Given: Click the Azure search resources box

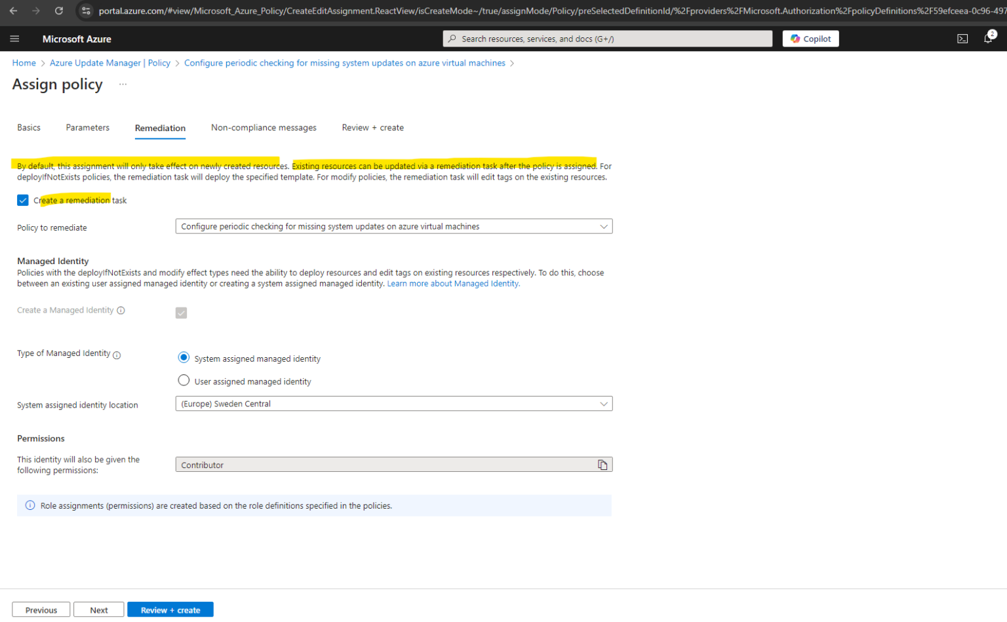Looking at the screenshot, I should tap(606, 38).
